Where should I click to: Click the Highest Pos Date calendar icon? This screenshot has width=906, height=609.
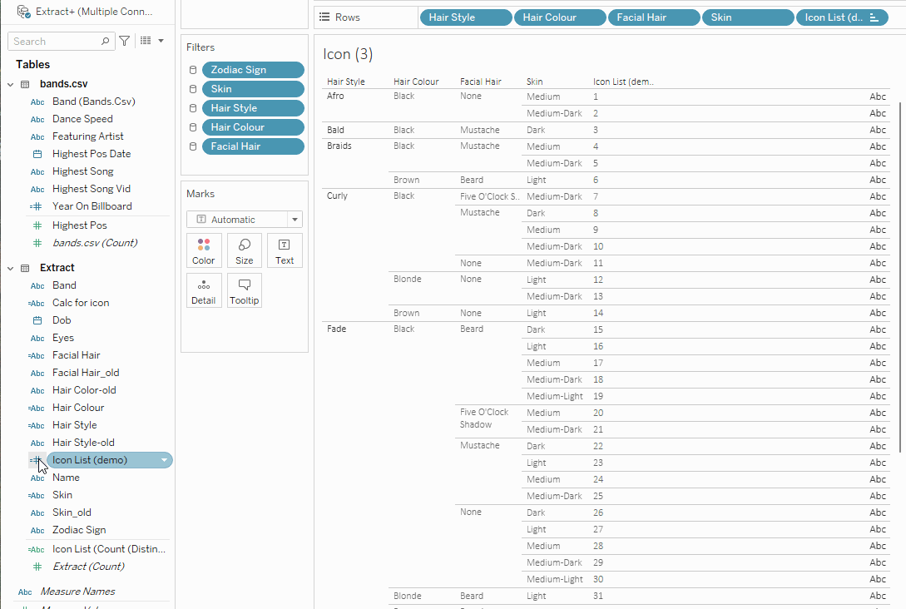click(37, 154)
